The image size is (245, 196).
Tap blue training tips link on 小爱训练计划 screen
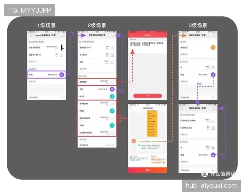tap(136, 160)
